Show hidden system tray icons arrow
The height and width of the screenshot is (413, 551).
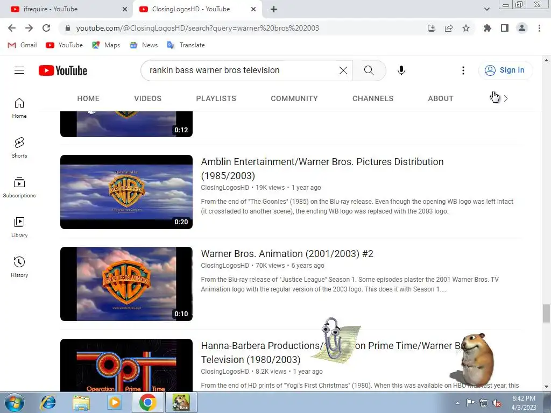[x=457, y=403]
